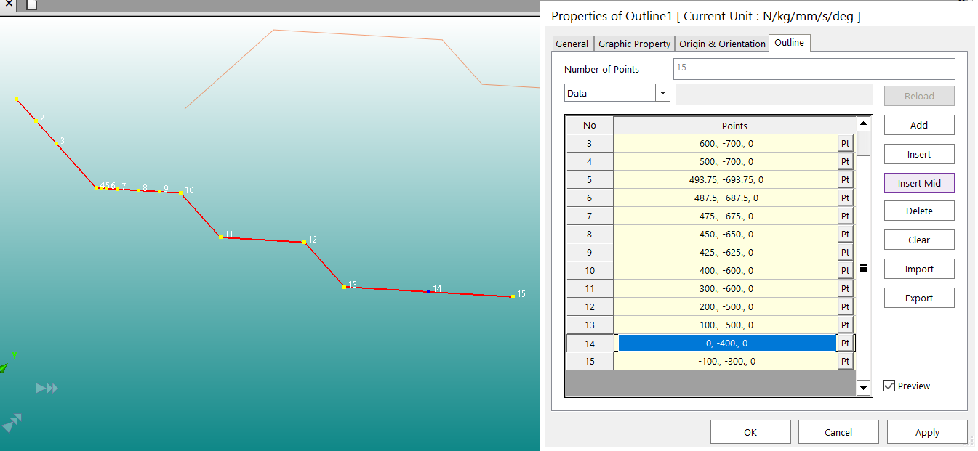Click the Pt picker for point 14
Screen dimensions: 978x451
[x=845, y=343]
